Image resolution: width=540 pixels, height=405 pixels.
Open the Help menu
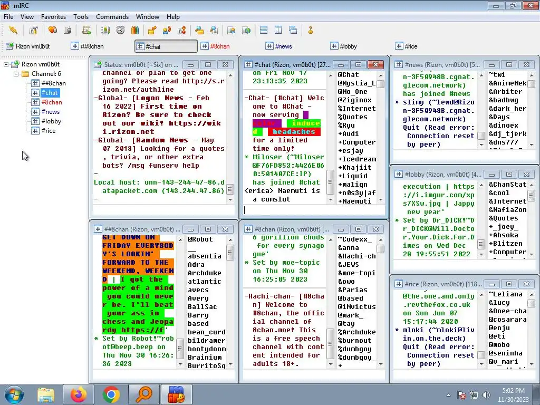tap(173, 16)
